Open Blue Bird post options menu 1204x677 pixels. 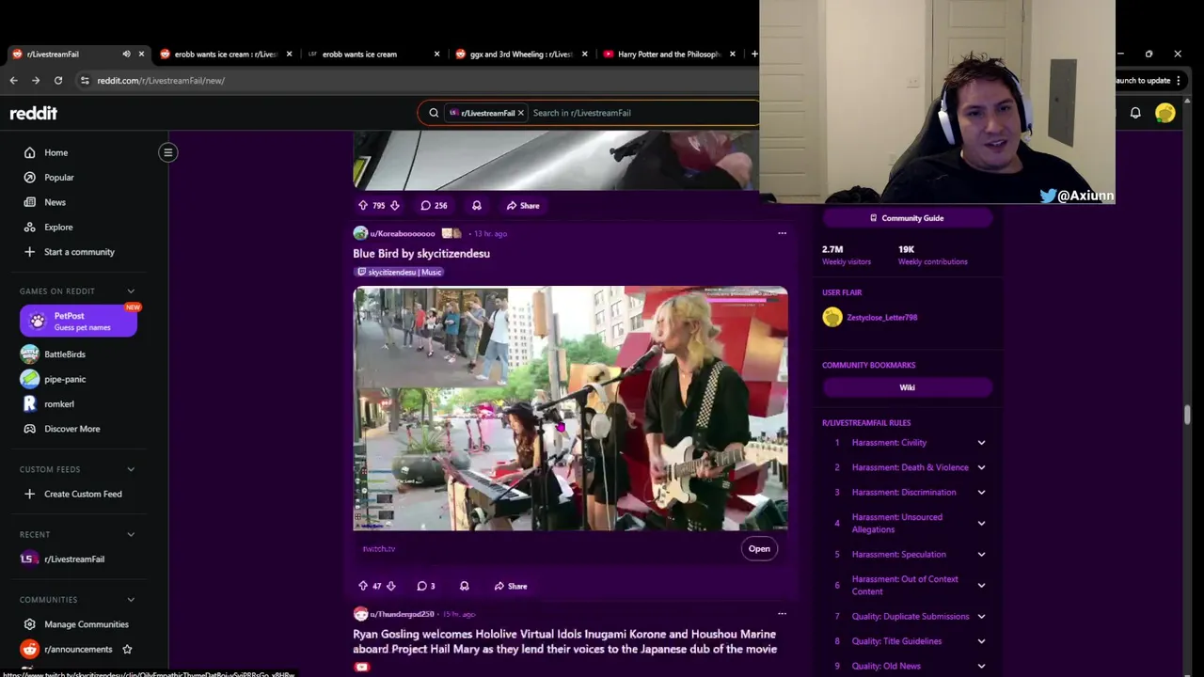coord(782,233)
